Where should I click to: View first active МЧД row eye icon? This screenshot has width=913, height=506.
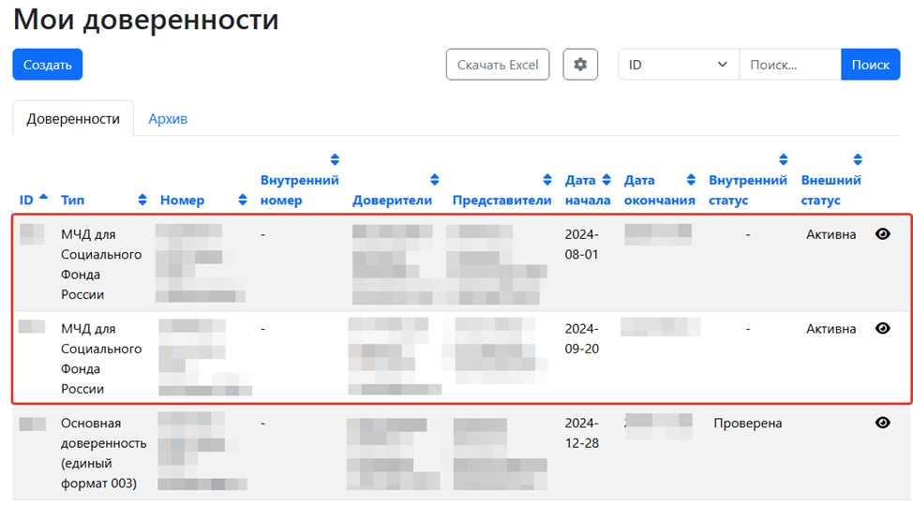(882, 234)
